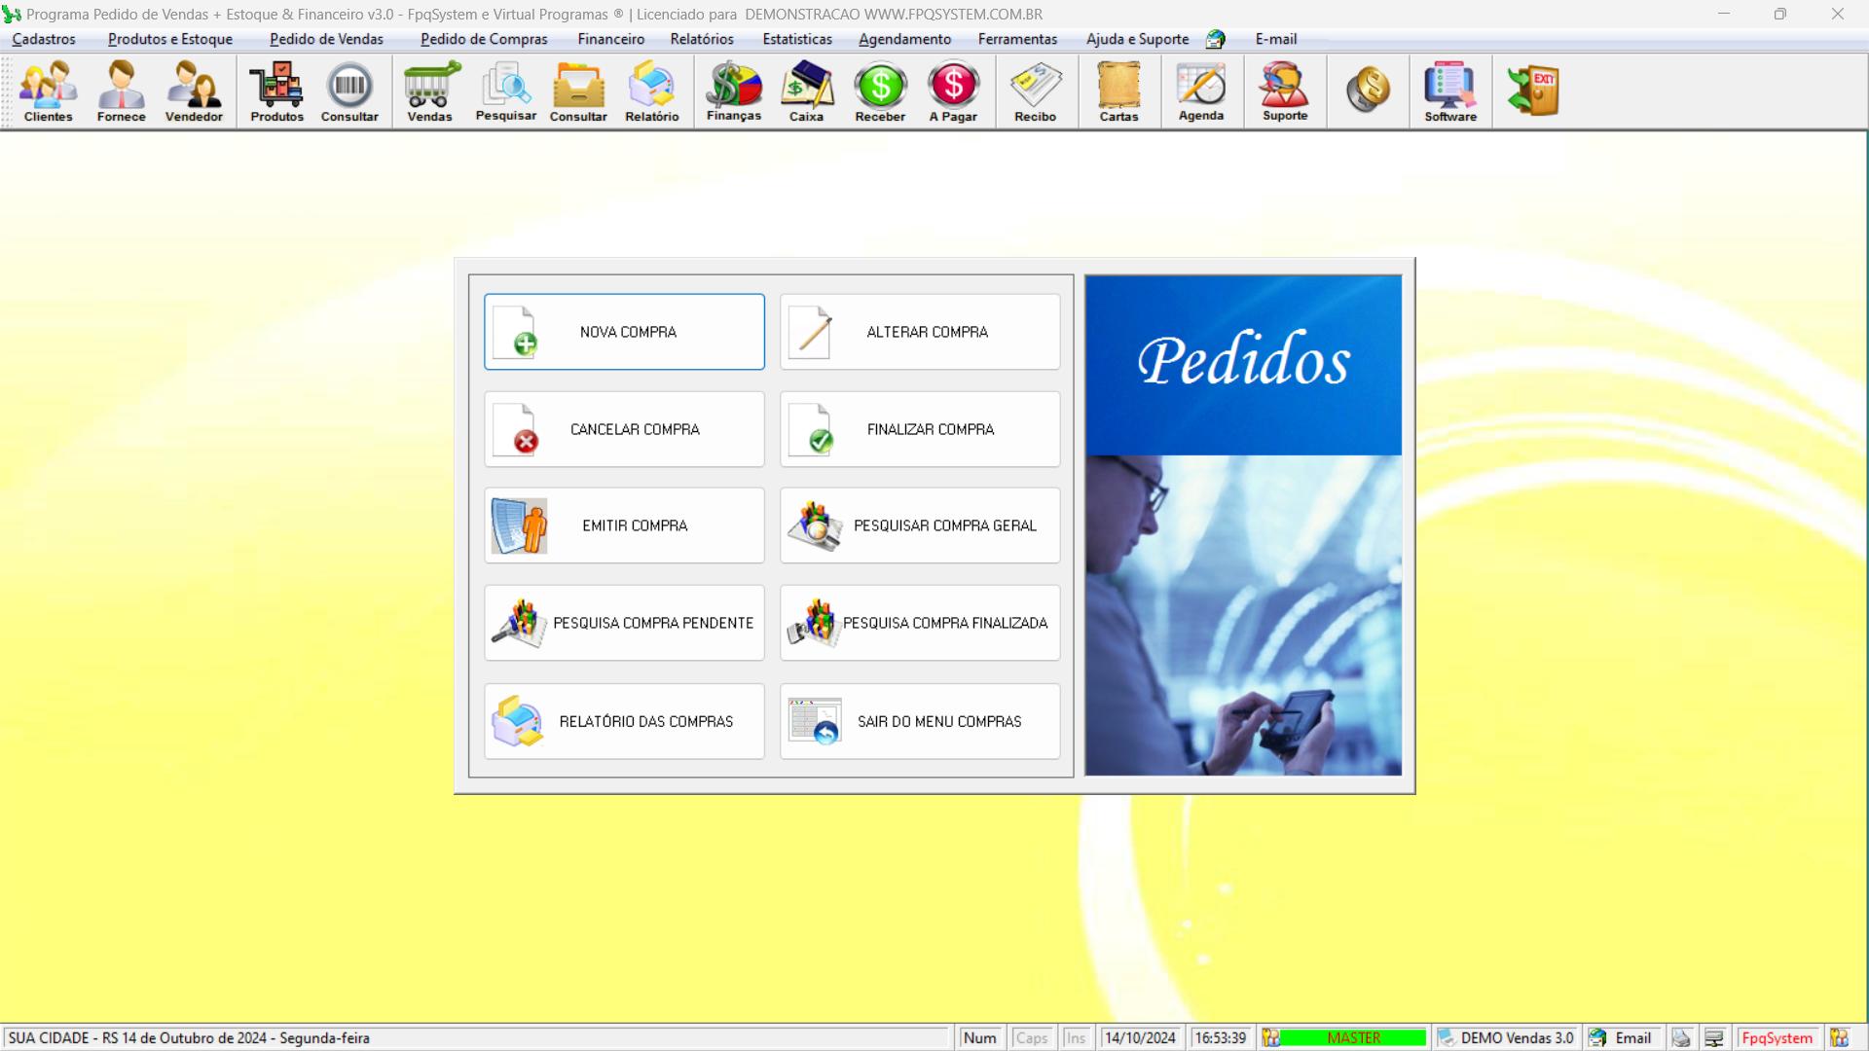Viewport: 1869px width, 1051px height.
Task: Open the Suporte icon
Action: click(x=1285, y=91)
